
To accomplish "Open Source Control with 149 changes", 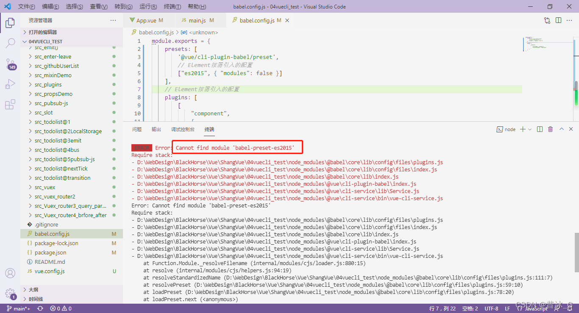I will pos(10,64).
